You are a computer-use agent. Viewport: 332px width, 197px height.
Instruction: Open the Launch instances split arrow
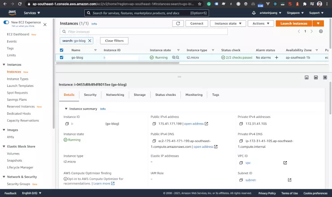[318, 23]
